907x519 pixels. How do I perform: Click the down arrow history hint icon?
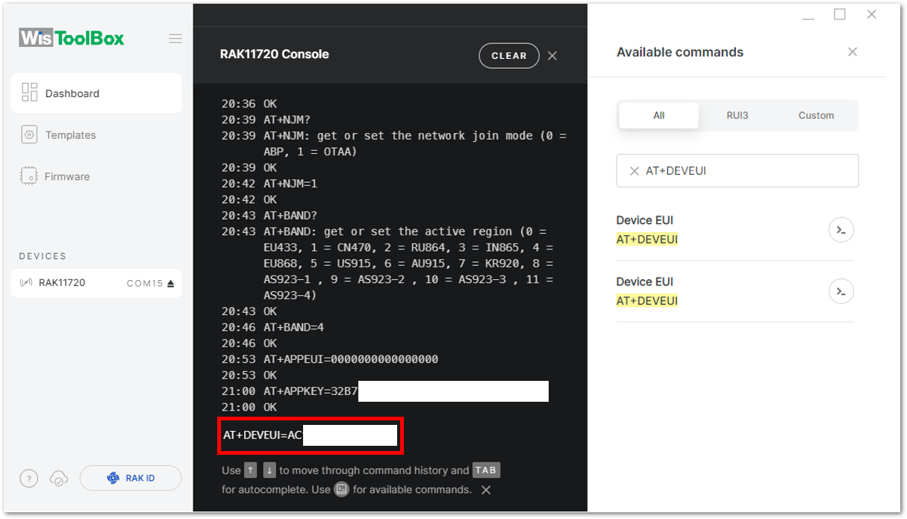point(269,470)
